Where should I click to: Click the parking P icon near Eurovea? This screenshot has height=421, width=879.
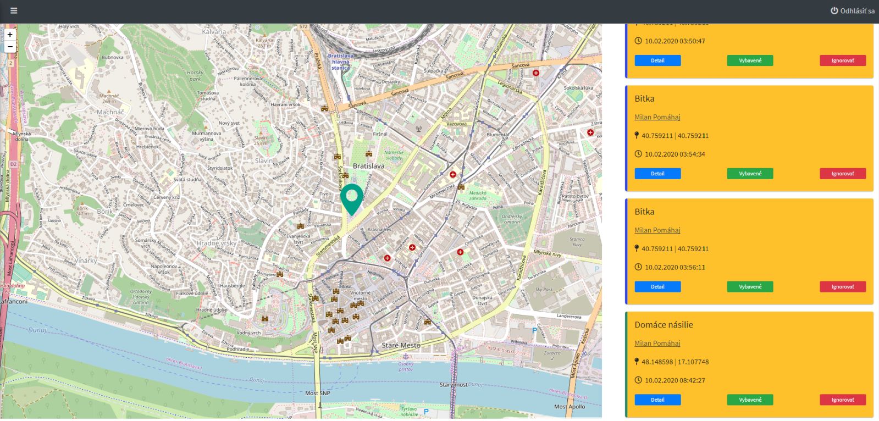tap(534, 330)
